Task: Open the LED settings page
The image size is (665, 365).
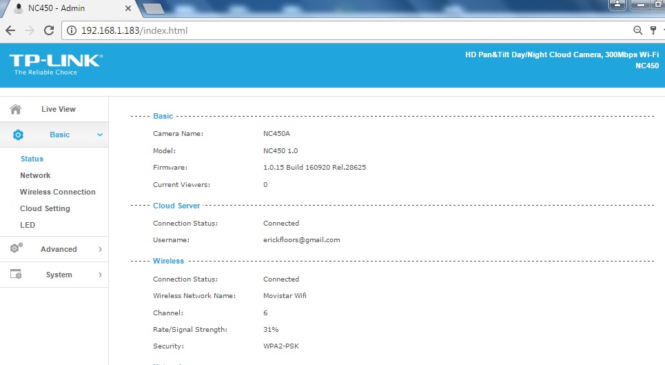Action: point(28,225)
